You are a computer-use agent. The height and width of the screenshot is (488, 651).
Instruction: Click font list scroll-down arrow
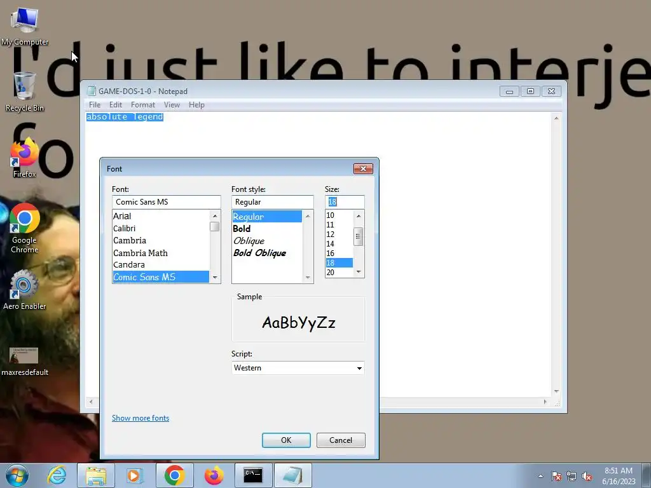pos(215,277)
